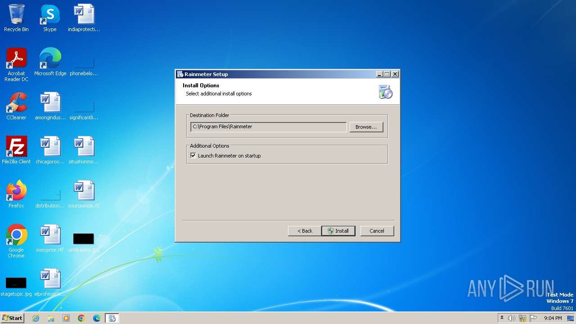This screenshot has height=324, width=576.
Task: Open the chicagoroo... Word document
Action: pyautogui.click(x=50, y=150)
